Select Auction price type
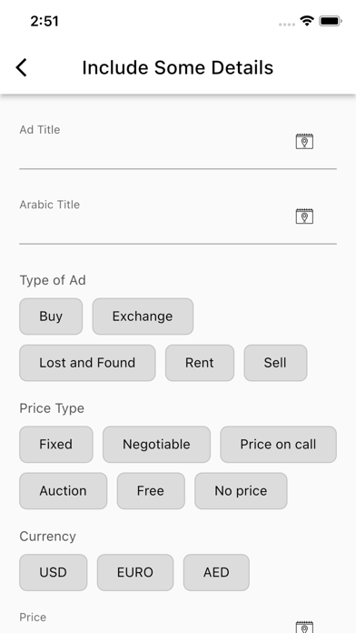356x633 pixels. point(64,491)
